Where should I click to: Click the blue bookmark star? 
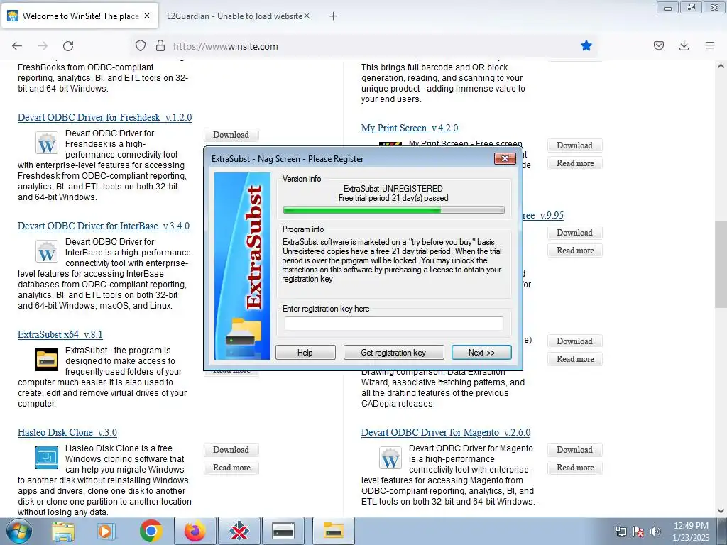pyautogui.click(x=586, y=45)
